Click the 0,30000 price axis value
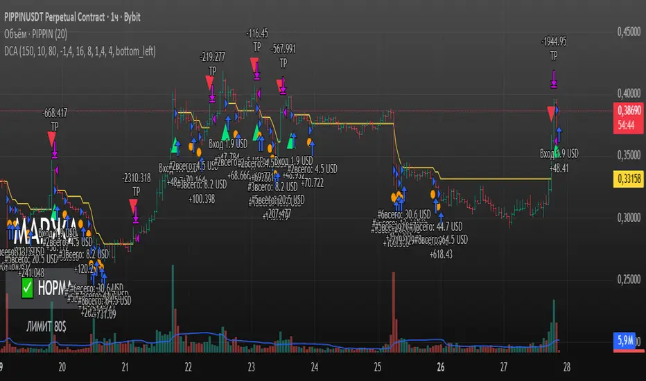Screen dimensions: 646x381 629,218
